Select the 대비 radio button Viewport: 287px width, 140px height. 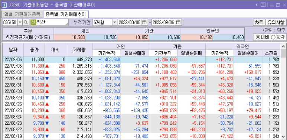258,37
